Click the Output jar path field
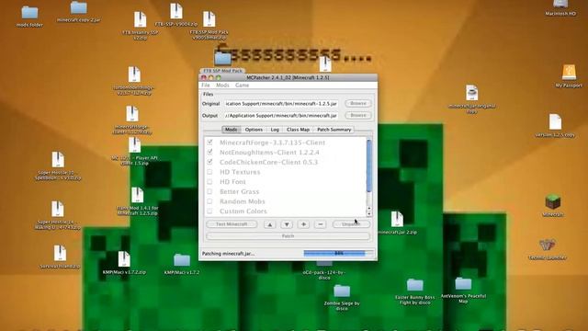588x331 pixels. coord(281,116)
